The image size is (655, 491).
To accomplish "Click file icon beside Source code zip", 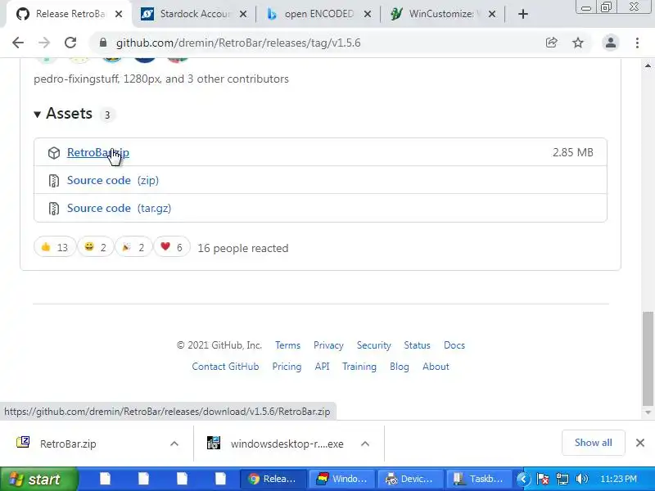I will pos(54,180).
